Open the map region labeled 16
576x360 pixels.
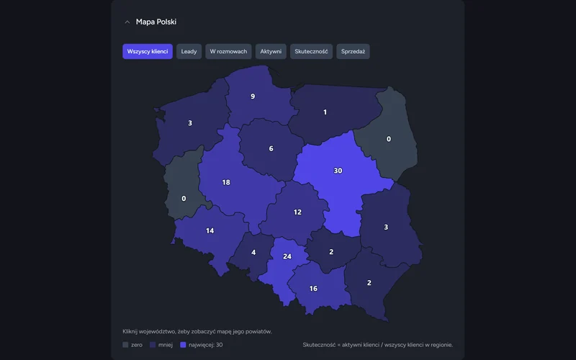(313, 289)
